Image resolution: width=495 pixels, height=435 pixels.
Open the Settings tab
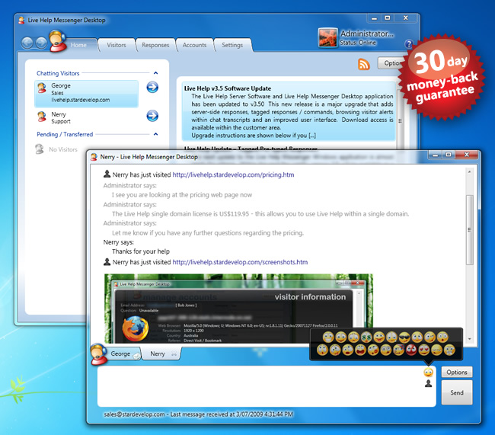click(x=232, y=45)
